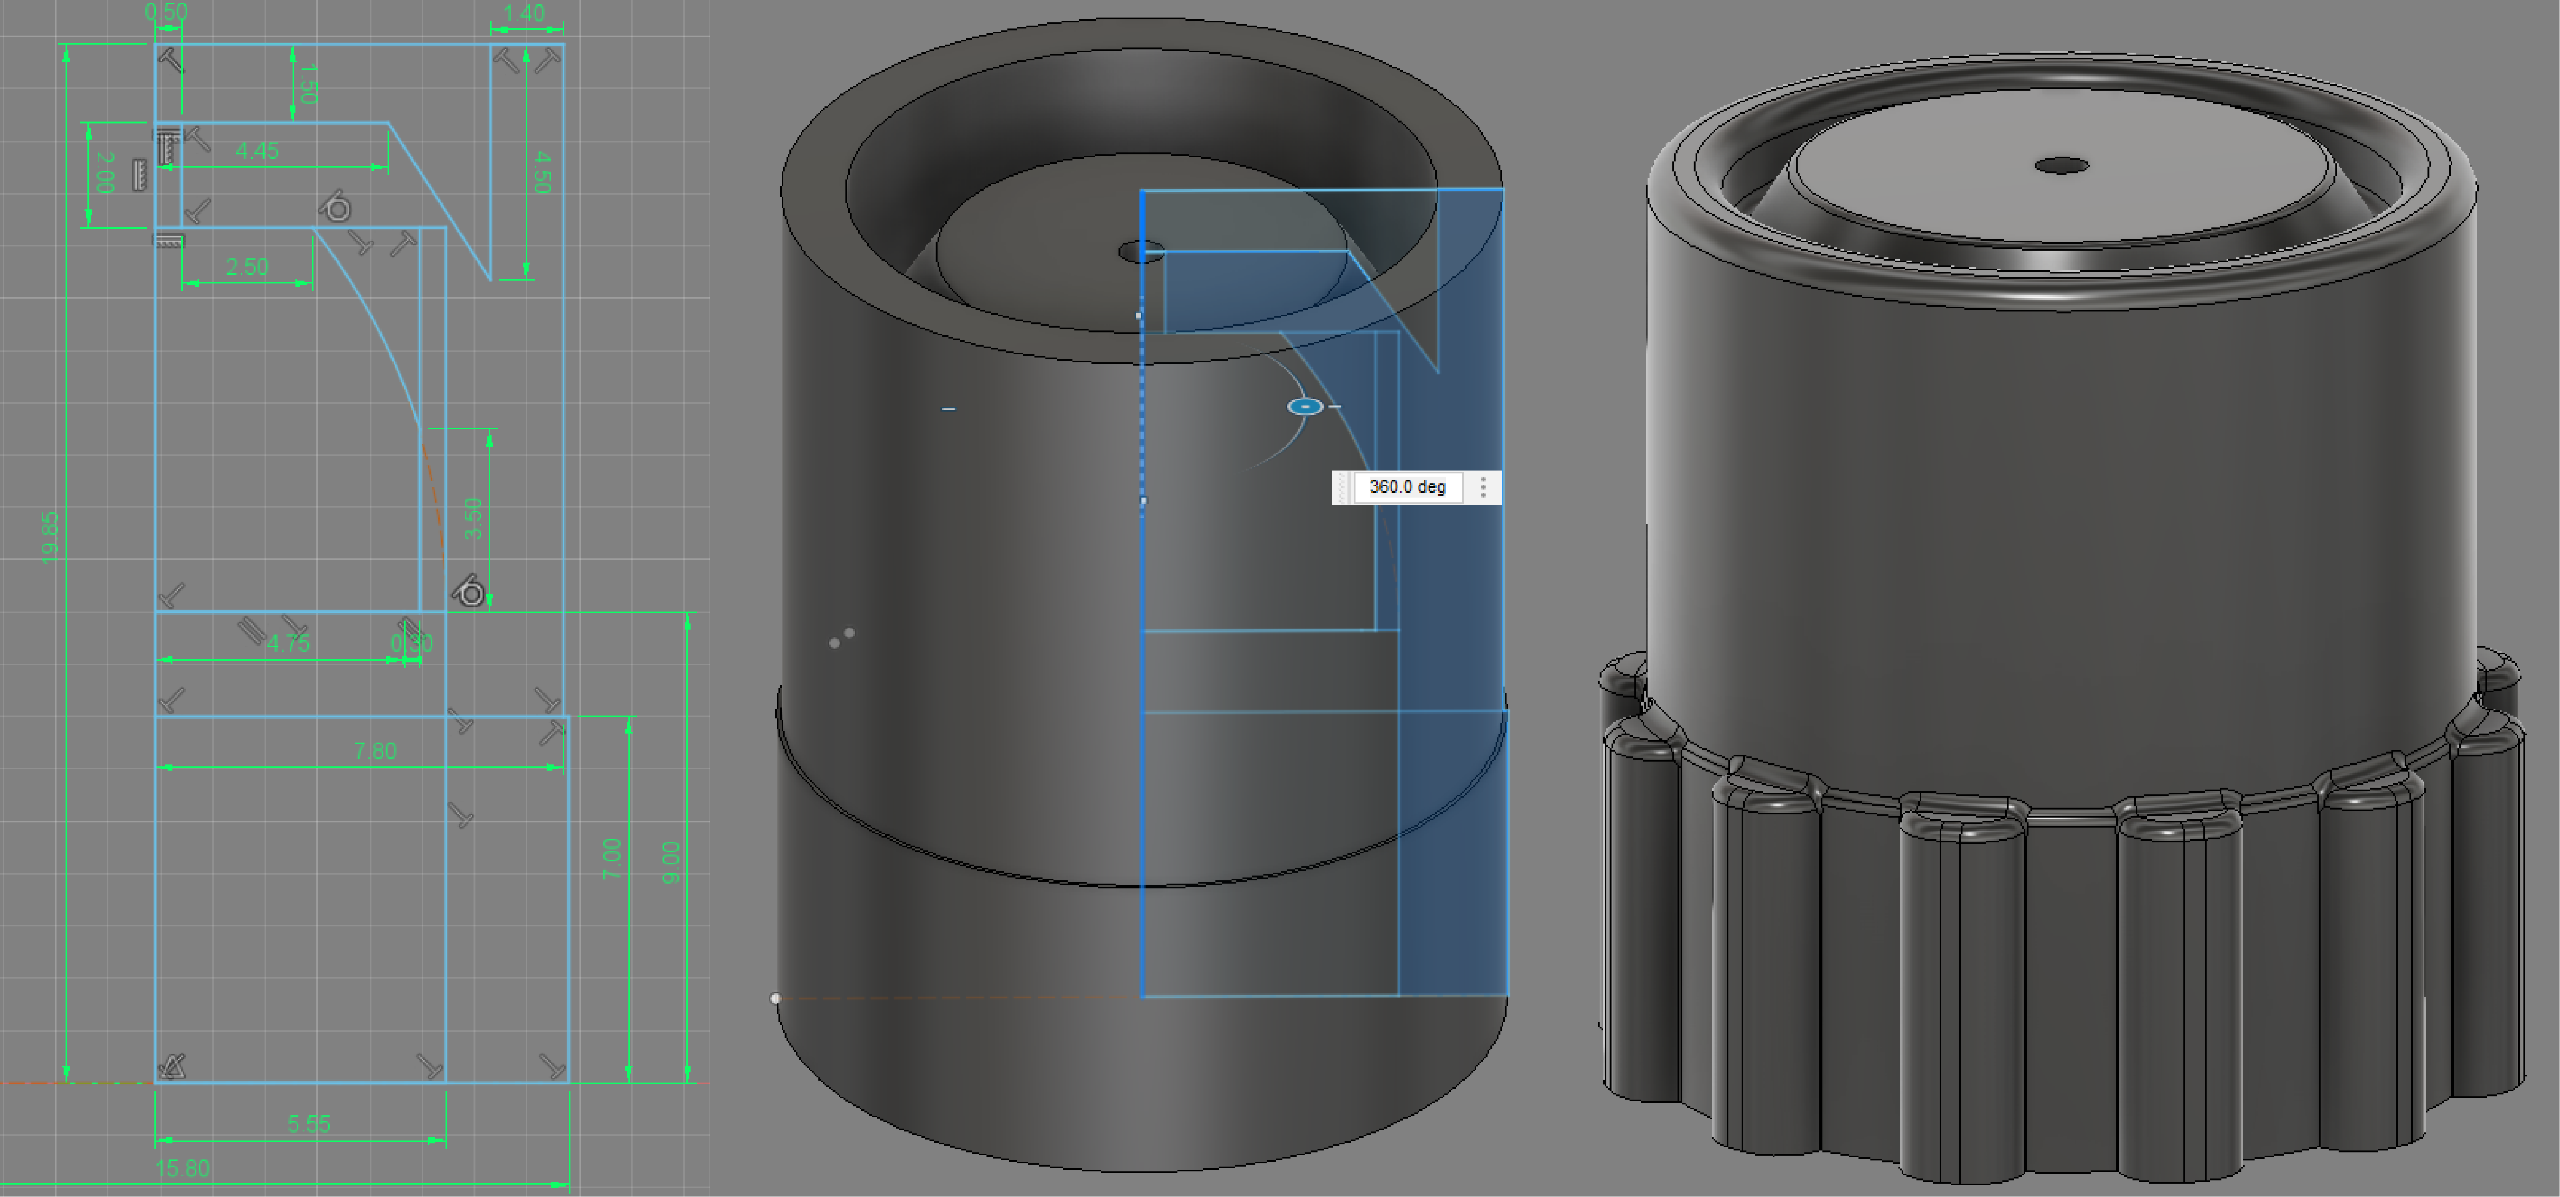Select the ruler-shaped constraint icon beside 2.00 dimension
Screen dimensions: 2560x1197
point(140,176)
